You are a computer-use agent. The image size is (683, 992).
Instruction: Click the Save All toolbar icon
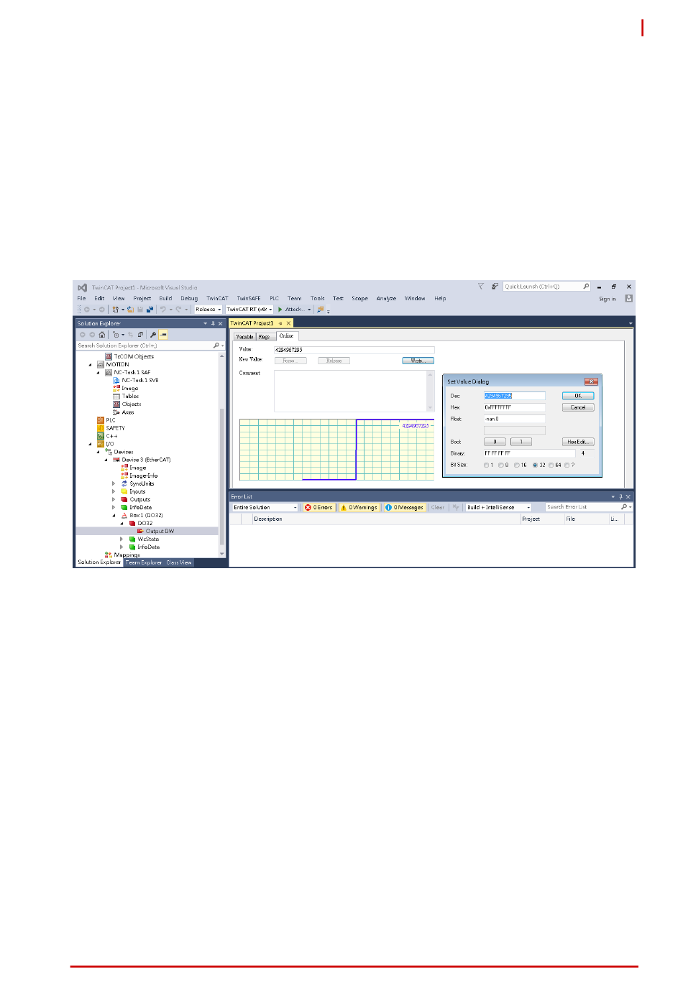pyautogui.click(x=150, y=310)
